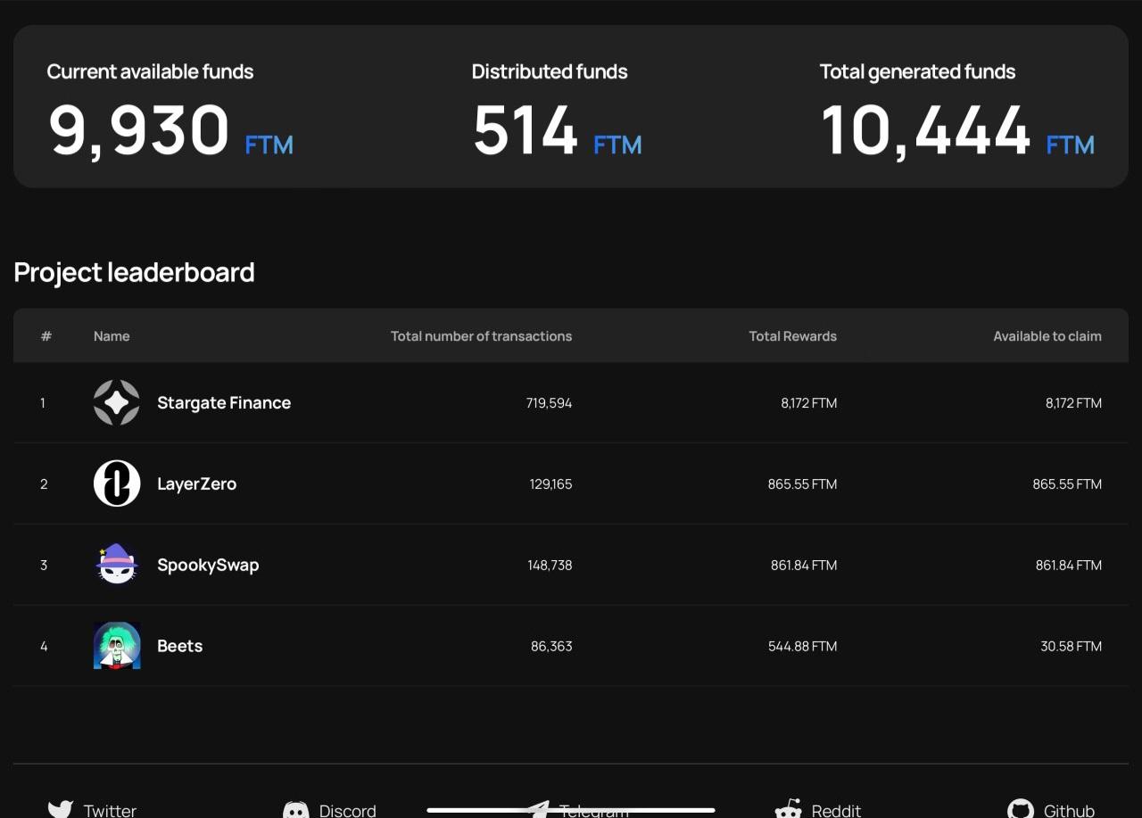Click the Beets project avatar

click(x=117, y=646)
